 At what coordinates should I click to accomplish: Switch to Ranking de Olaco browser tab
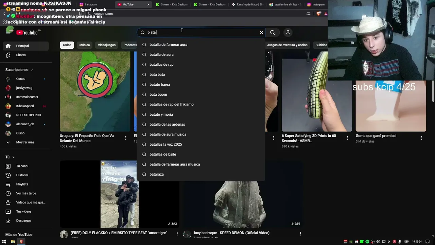(x=248, y=4)
